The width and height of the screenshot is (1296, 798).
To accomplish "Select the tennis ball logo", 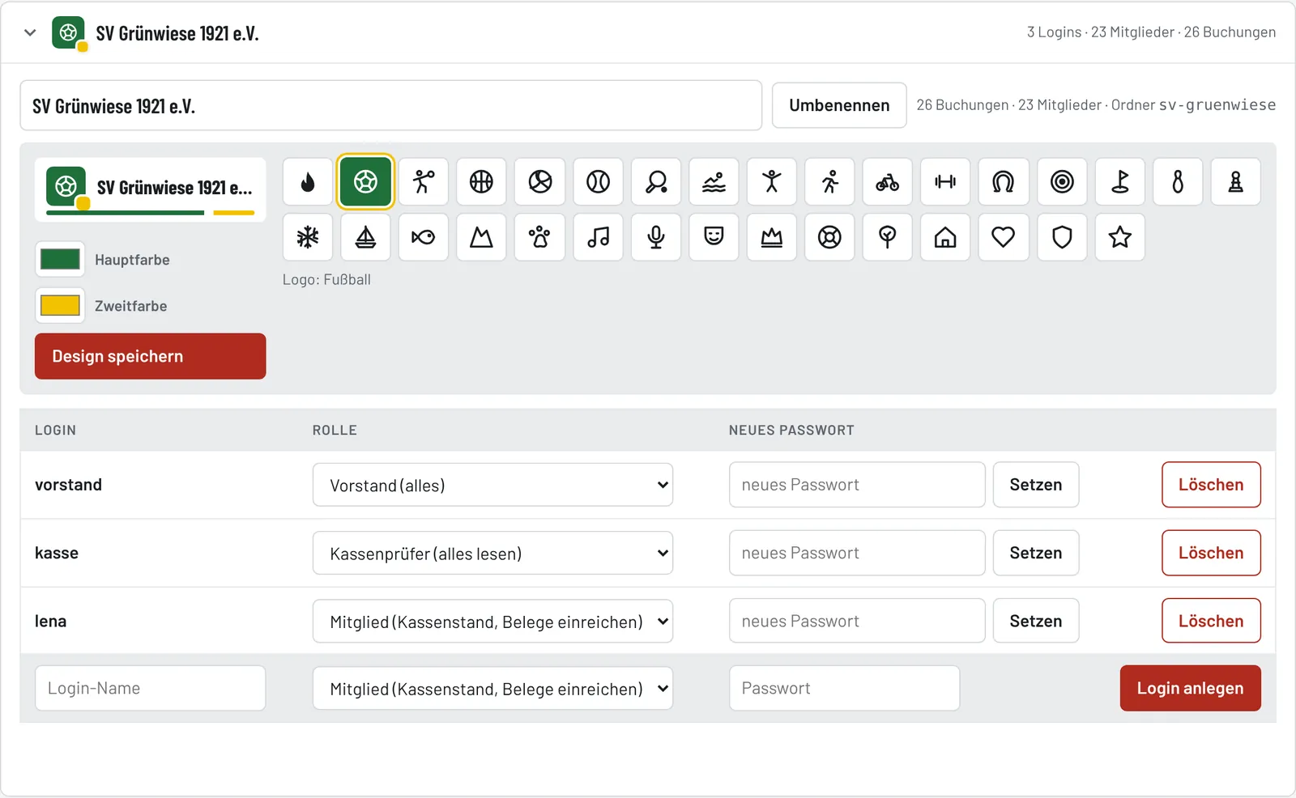I will click(598, 181).
